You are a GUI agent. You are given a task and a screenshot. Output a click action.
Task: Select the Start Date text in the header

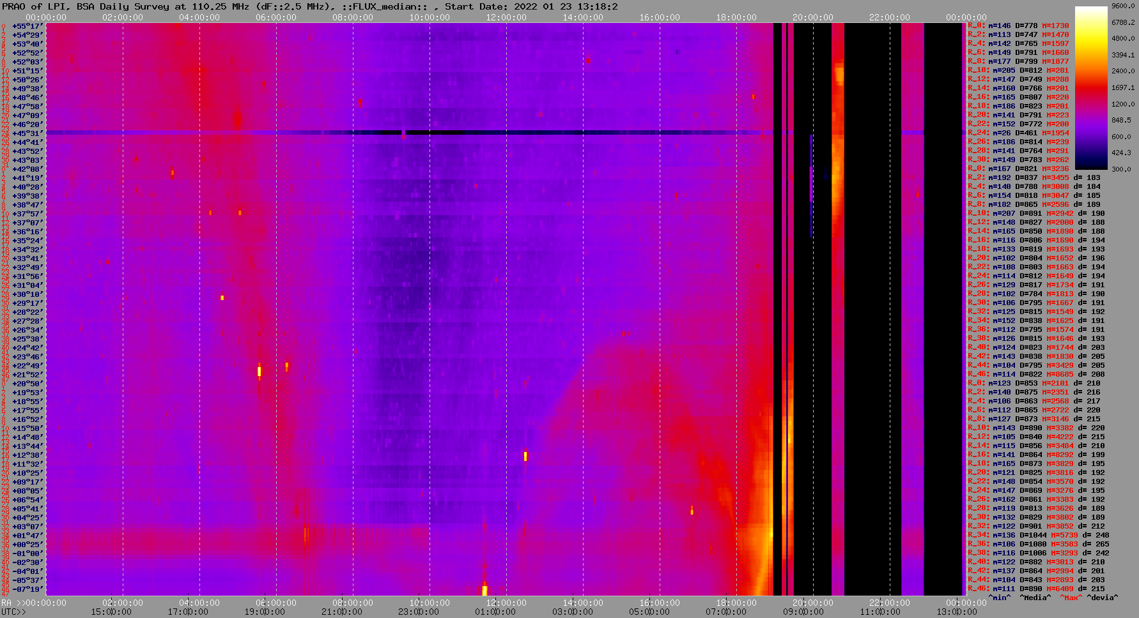click(531, 6)
